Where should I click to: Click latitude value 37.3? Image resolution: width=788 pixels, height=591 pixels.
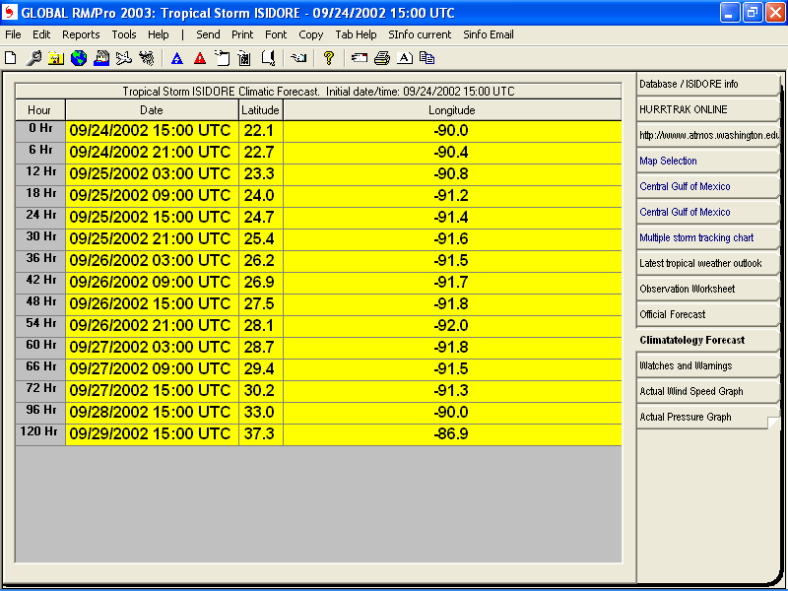pyautogui.click(x=260, y=434)
